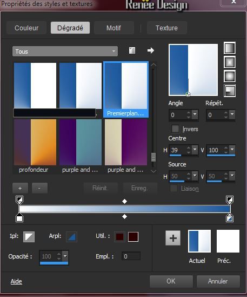
Task: Click the foreground 1pl color icon
Action: 29,237
